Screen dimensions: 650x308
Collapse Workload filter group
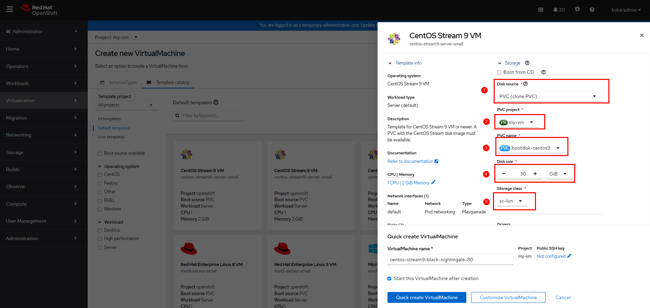pos(111,222)
